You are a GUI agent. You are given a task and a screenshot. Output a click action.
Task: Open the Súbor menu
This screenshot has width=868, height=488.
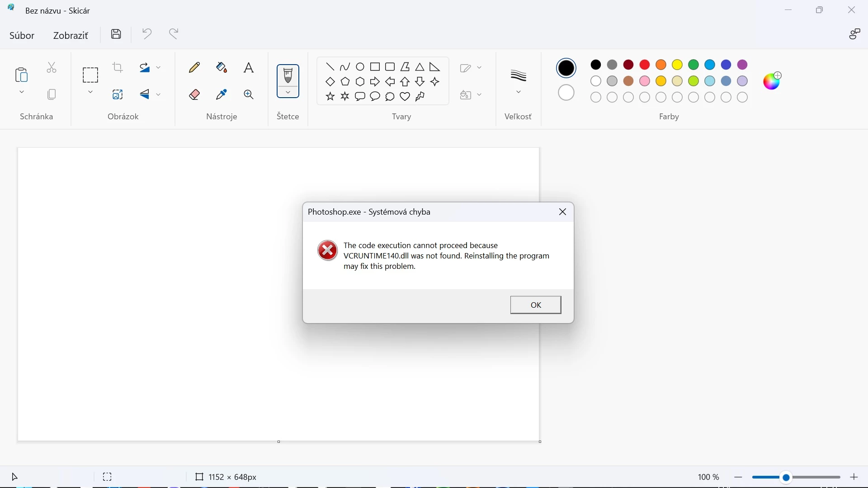(x=22, y=36)
